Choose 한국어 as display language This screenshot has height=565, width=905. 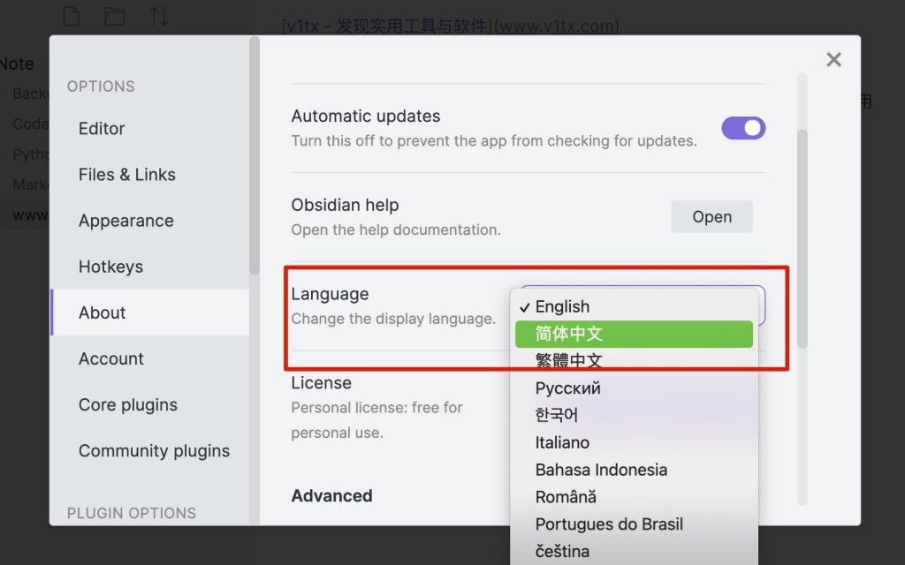pos(634,415)
